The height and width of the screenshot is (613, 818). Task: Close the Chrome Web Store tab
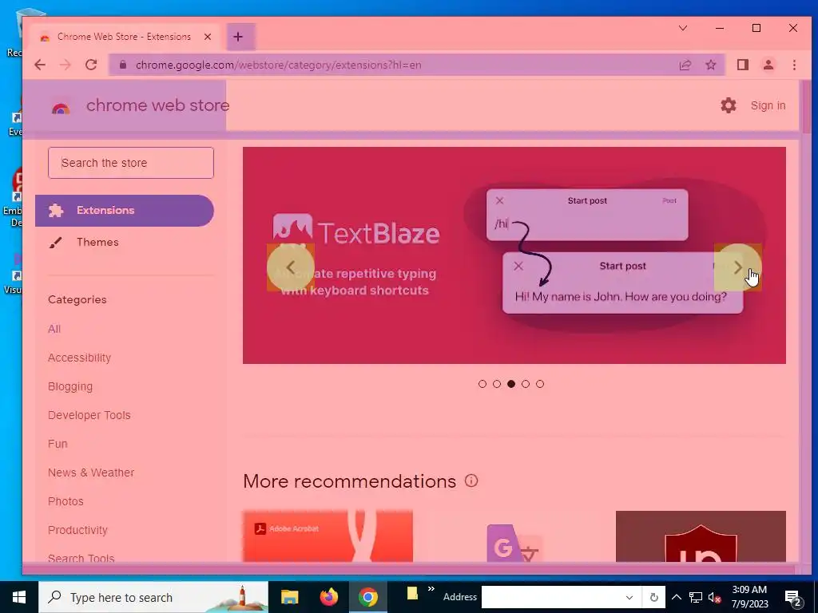coord(208,37)
